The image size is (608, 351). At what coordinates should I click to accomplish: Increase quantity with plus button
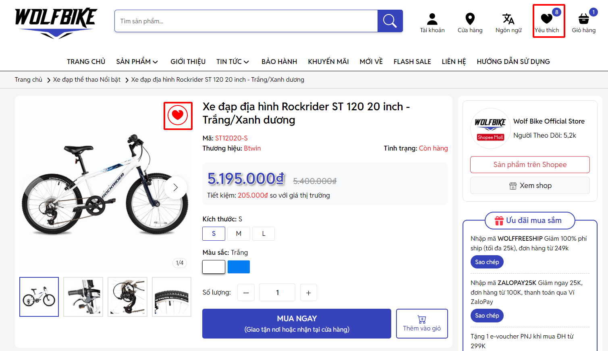[x=308, y=293]
